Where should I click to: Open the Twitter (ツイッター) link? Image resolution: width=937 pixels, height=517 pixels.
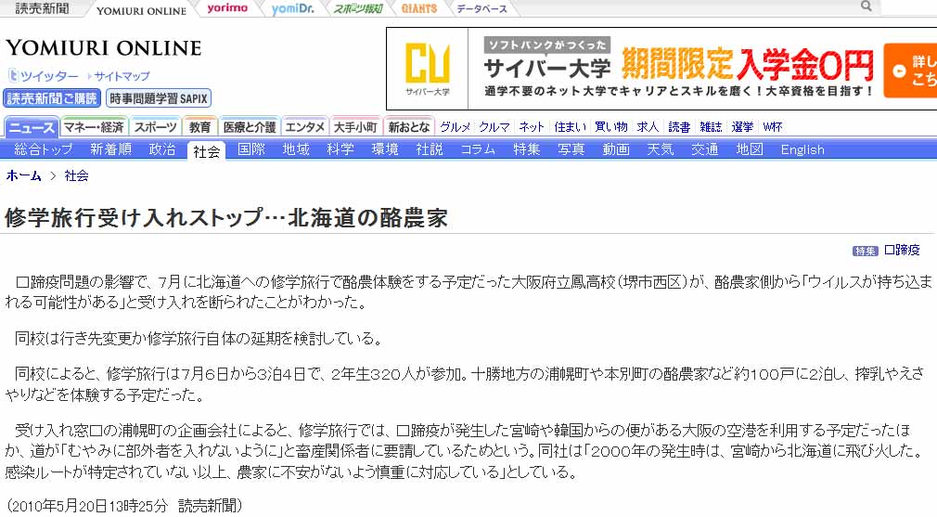pyautogui.click(x=49, y=76)
